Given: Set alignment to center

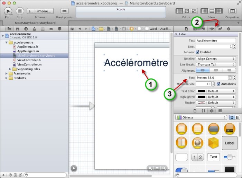Looking at the screenshot, I should 216,70.
